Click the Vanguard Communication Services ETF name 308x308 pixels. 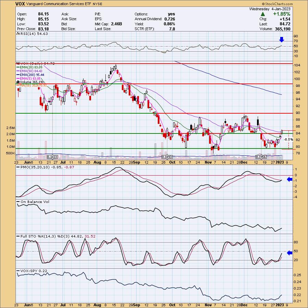pyautogui.click(x=59, y=4)
